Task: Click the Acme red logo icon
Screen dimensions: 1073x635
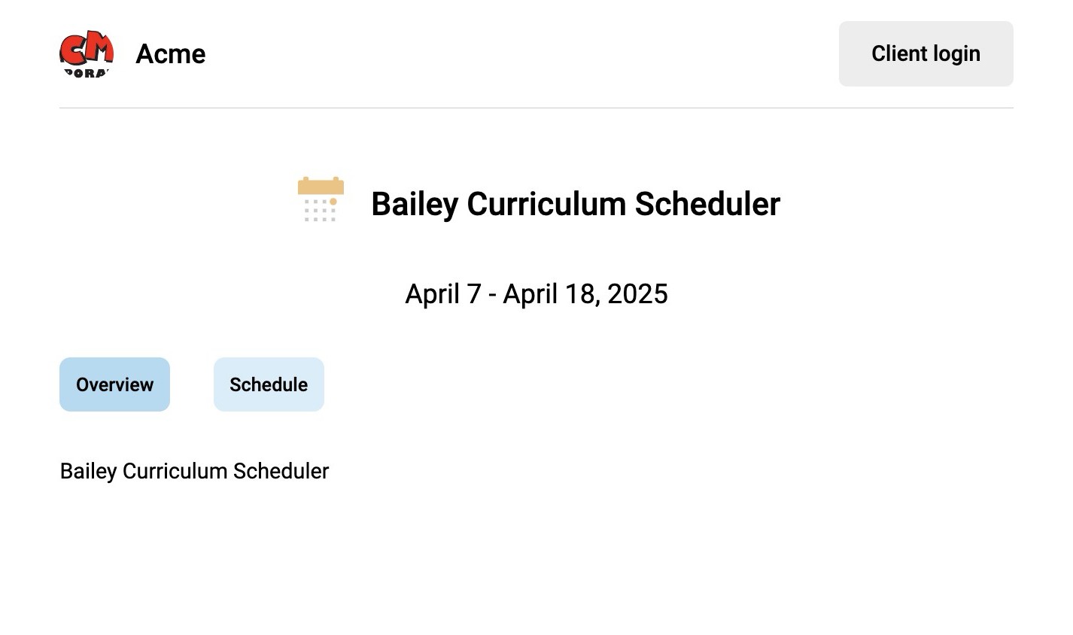Action: (87, 53)
